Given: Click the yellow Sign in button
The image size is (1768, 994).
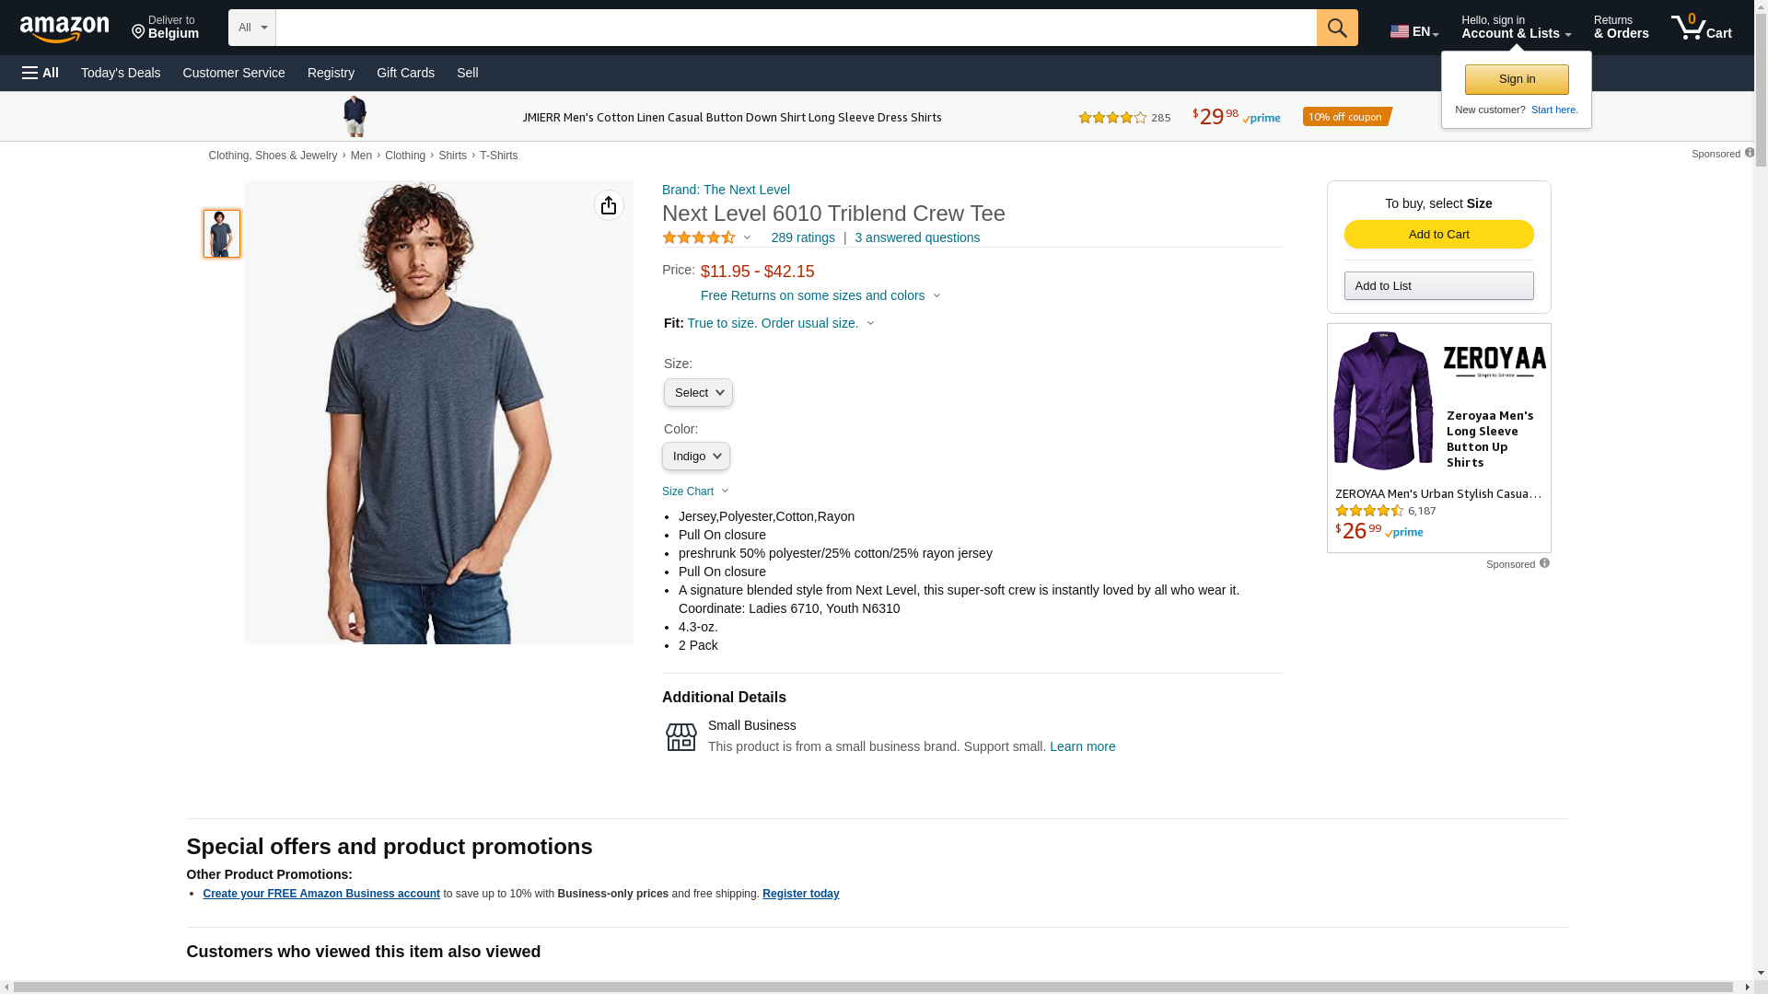Looking at the screenshot, I should pyautogui.click(x=1517, y=79).
